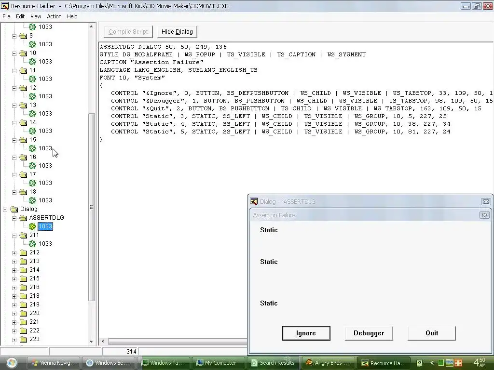Screen dimensions: 494x370
Task: Click the open folder icon for 11
Action: [23, 70]
